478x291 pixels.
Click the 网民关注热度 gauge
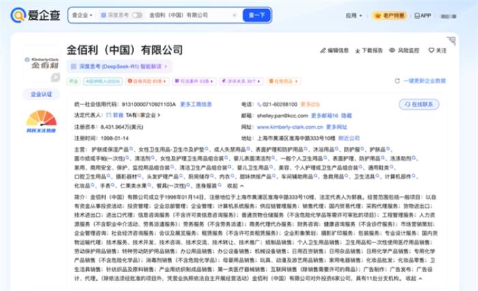click(42, 121)
